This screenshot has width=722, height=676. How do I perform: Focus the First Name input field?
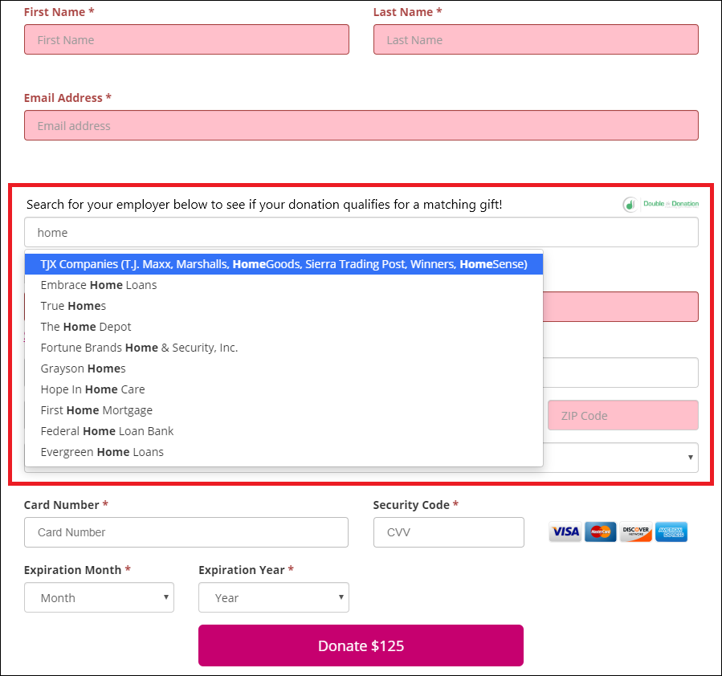[186, 39]
